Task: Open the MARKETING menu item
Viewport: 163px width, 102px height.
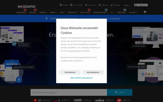Action: pyautogui.click(x=122, y=13)
